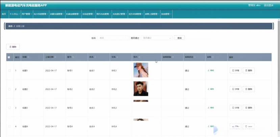Screen dimensions: 280x137
Task: Click the 首页 breadcrumb link
Action: 10,26
